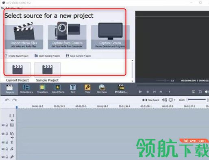Switch to Storyboard view
This screenshot has height=160, width=209.
[151, 100]
